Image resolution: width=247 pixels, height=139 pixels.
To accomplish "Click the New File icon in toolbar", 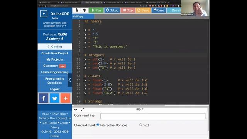I will click(77, 10).
